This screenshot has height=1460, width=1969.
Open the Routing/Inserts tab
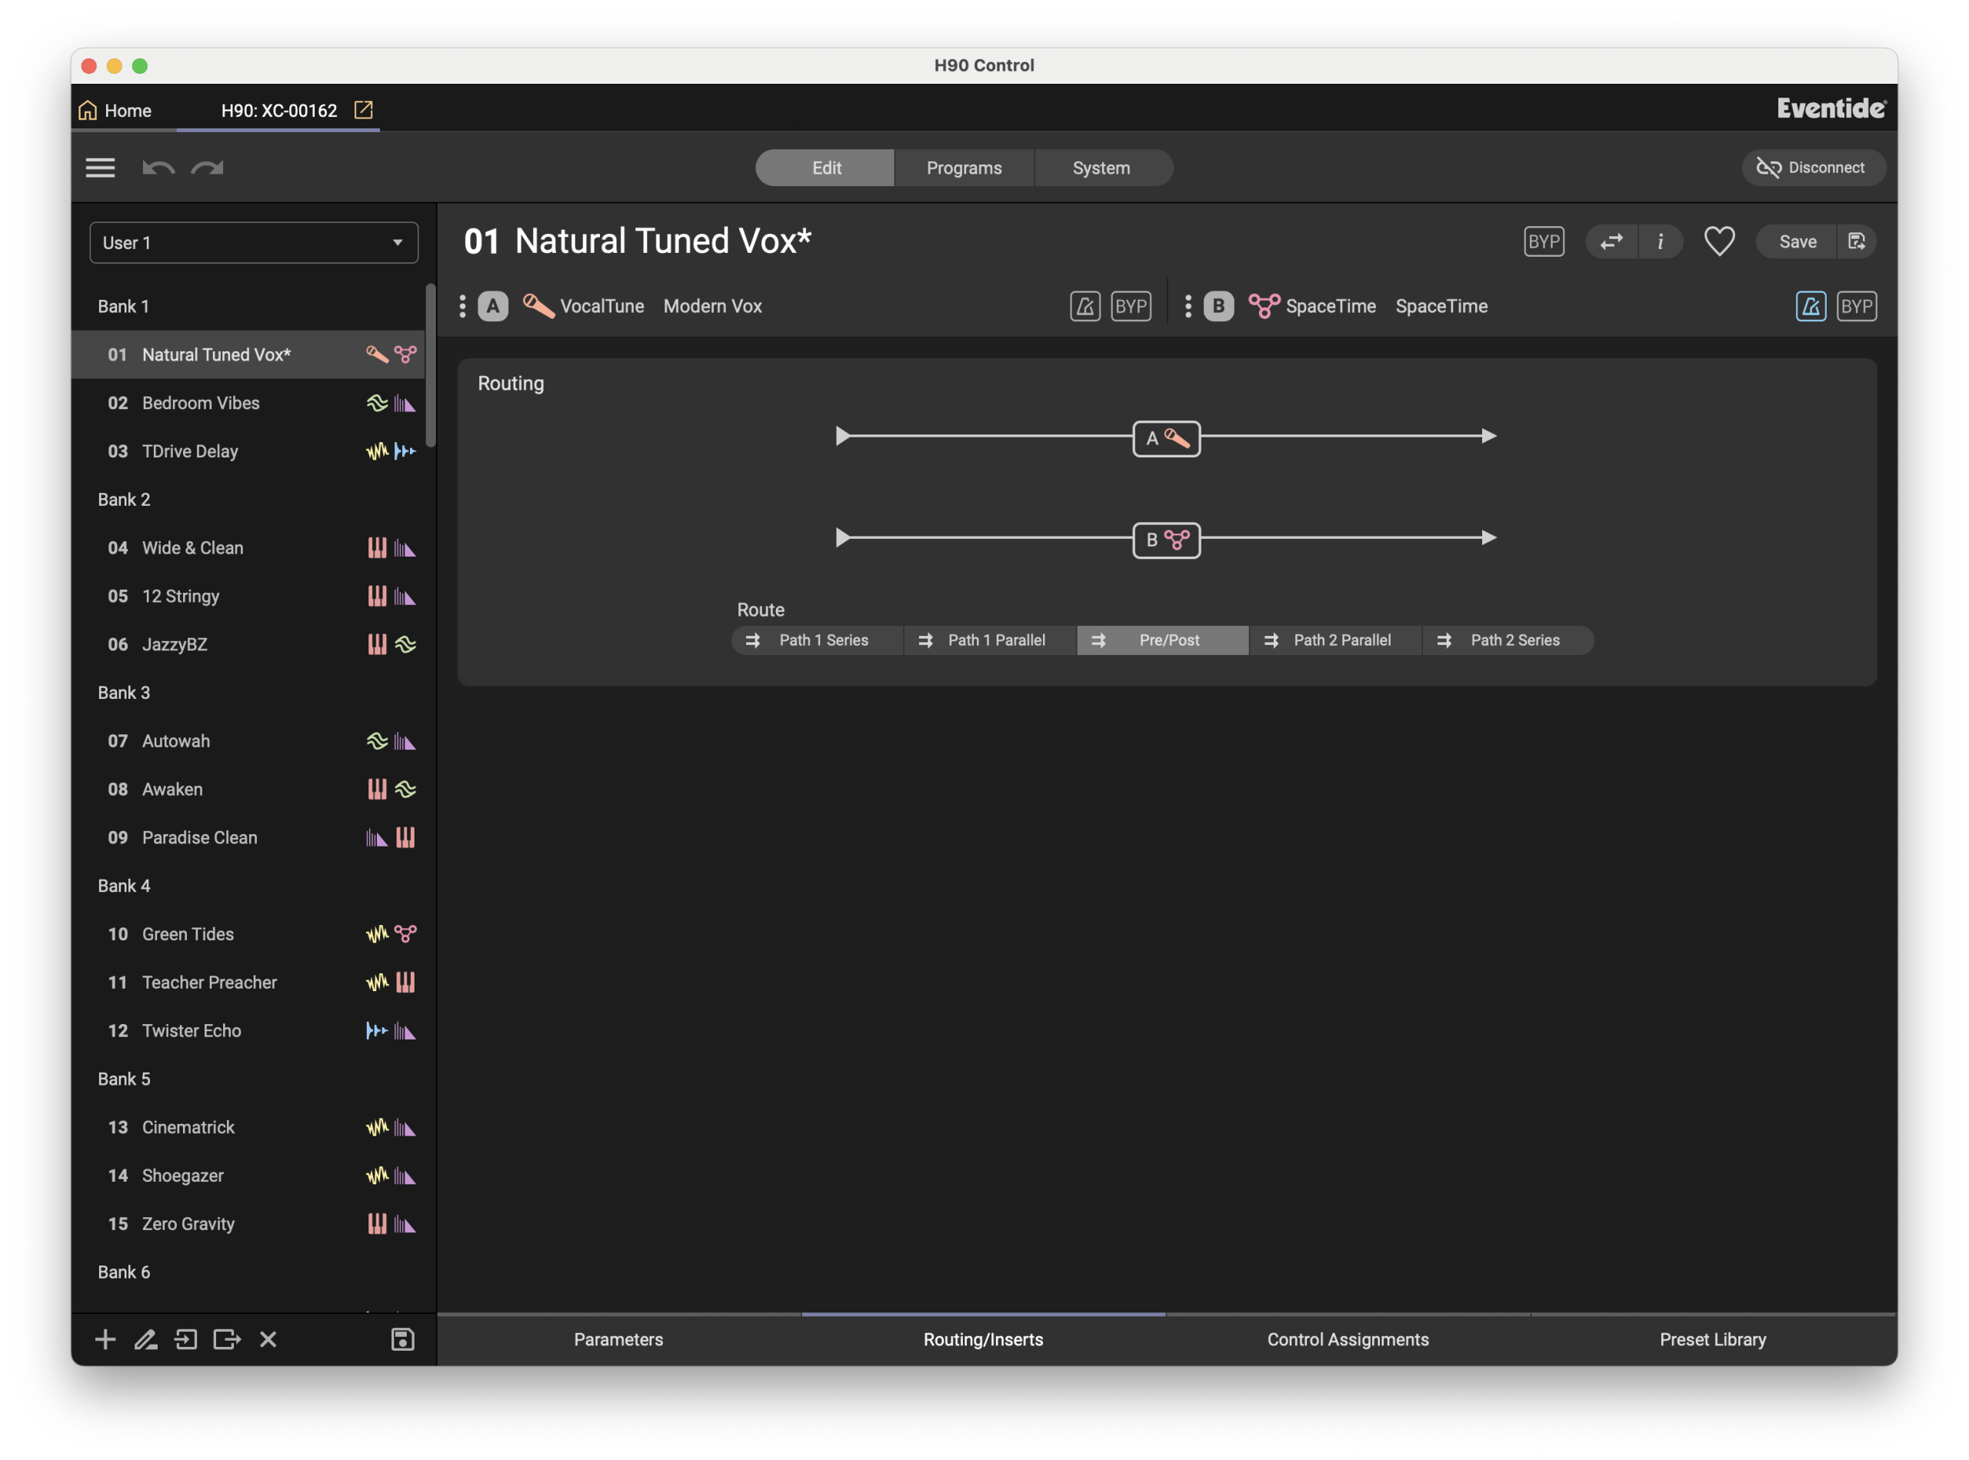click(x=983, y=1340)
